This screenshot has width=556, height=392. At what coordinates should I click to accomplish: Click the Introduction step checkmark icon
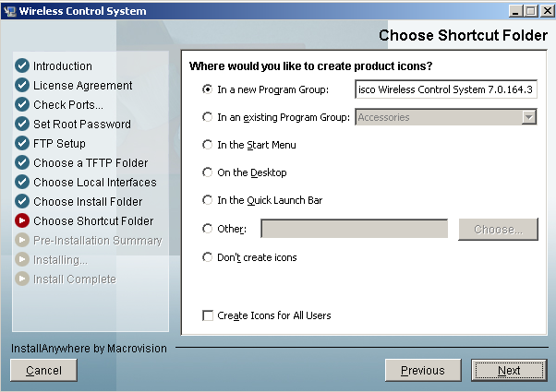(22, 66)
